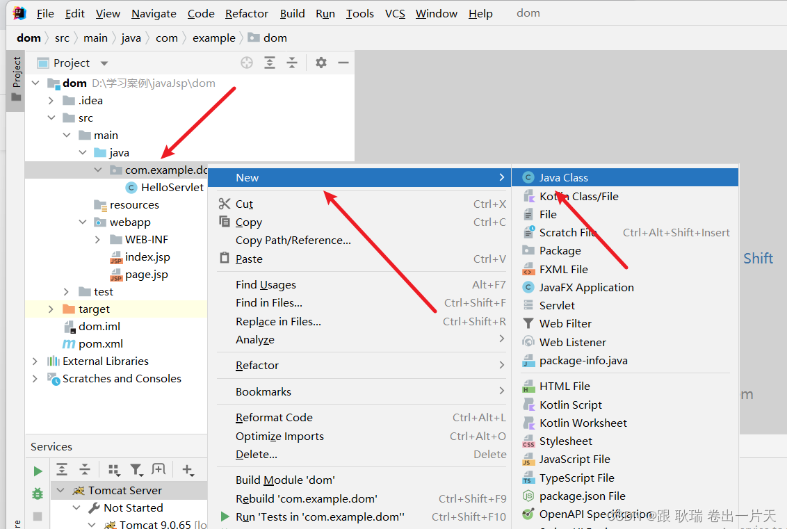Open the VCS menu
Image resolution: width=787 pixels, height=529 pixels.
(395, 13)
